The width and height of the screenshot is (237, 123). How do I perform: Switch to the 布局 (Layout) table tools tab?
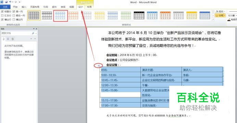click(89, 7)
